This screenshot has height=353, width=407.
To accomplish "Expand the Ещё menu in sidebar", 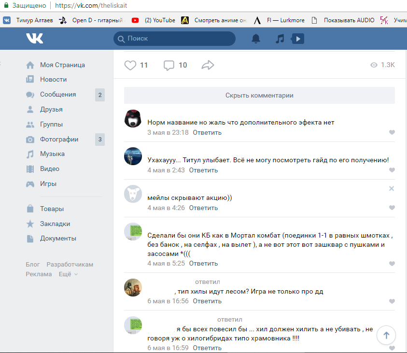I will (x=68, y=274).
